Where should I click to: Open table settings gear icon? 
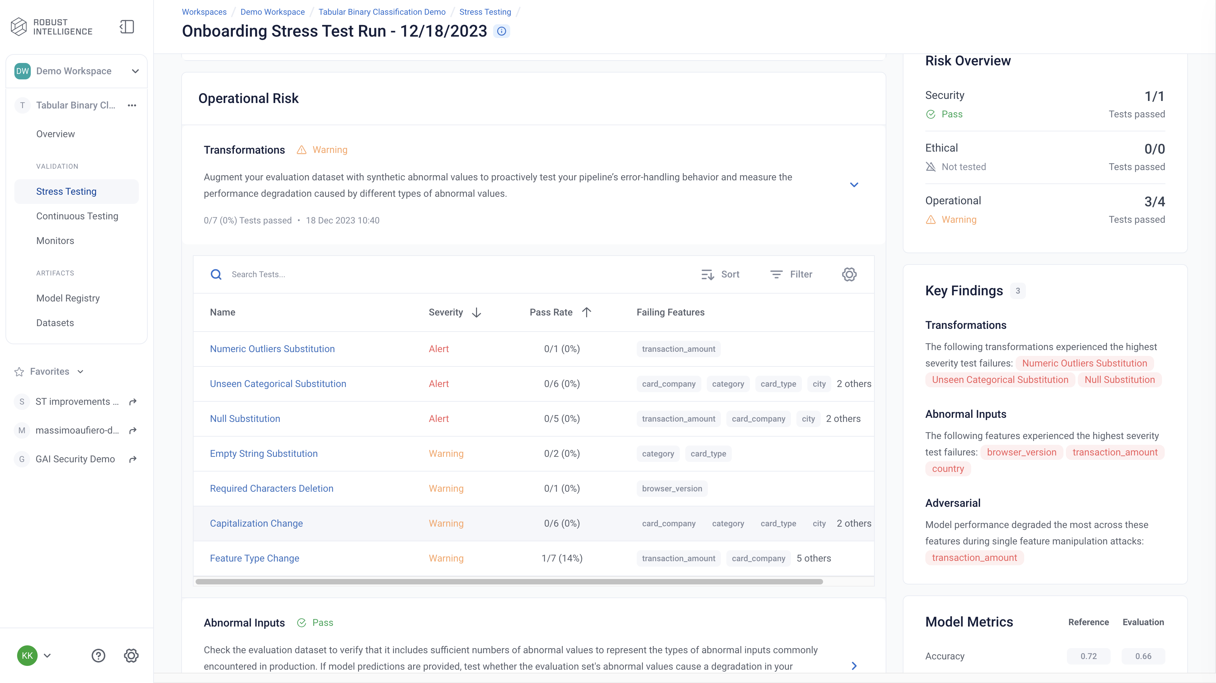[x=849, y=274]
